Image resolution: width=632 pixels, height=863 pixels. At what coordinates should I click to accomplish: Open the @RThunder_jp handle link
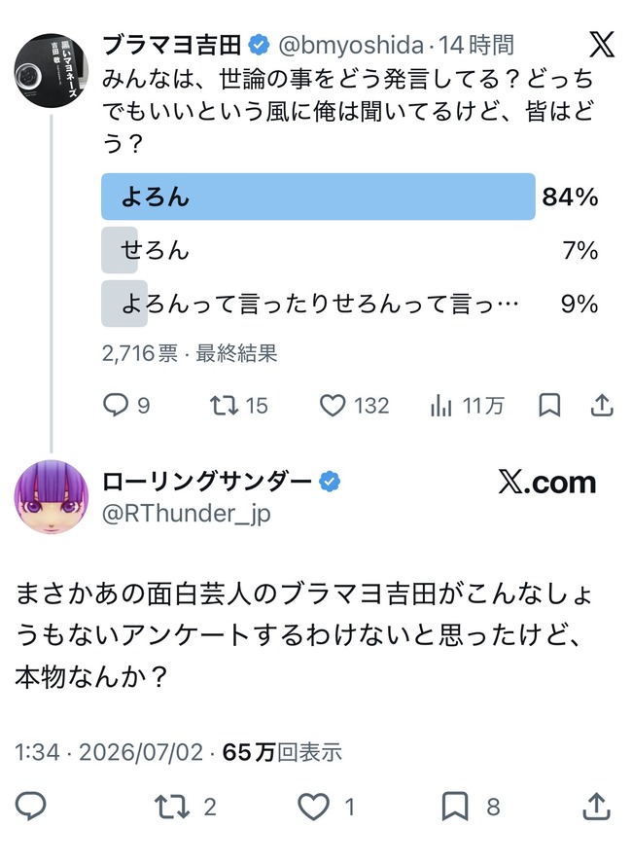187,514
